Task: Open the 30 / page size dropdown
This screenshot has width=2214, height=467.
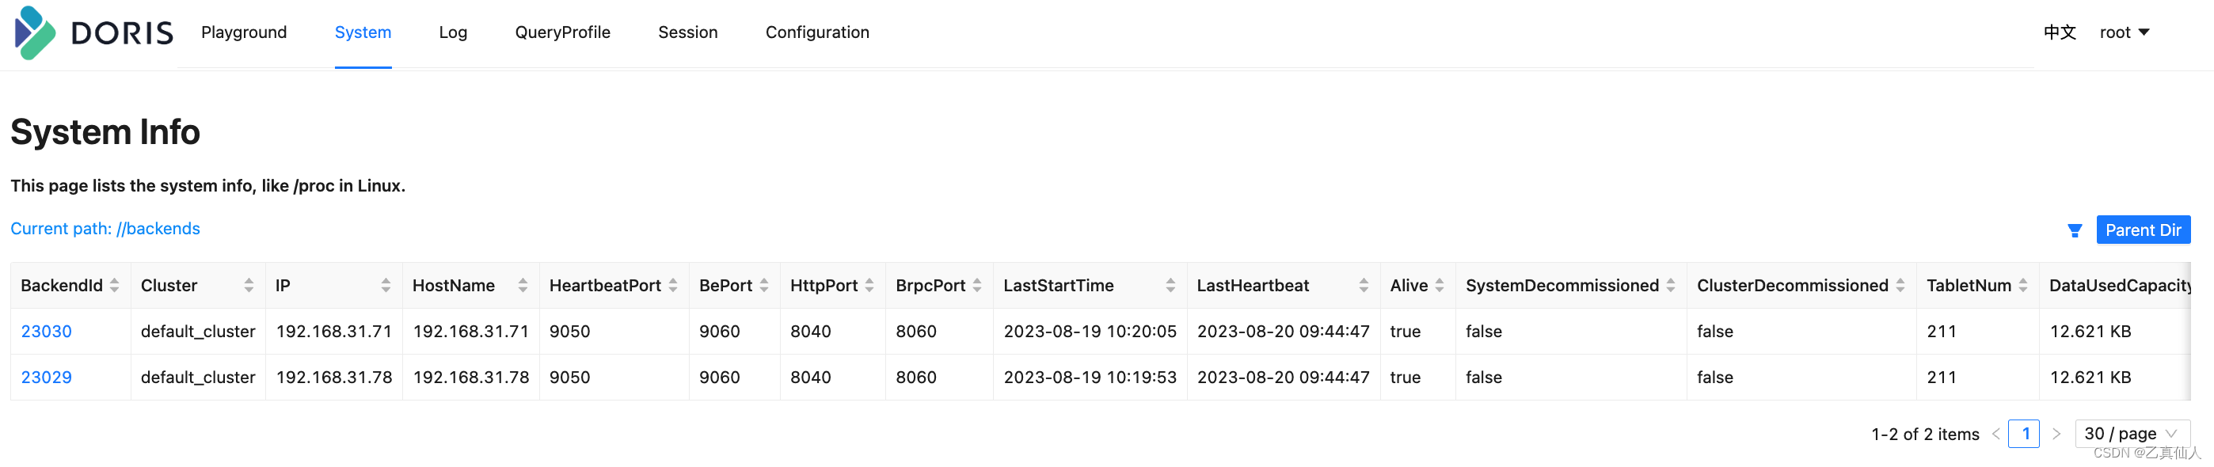Action: coord(2132,435)
